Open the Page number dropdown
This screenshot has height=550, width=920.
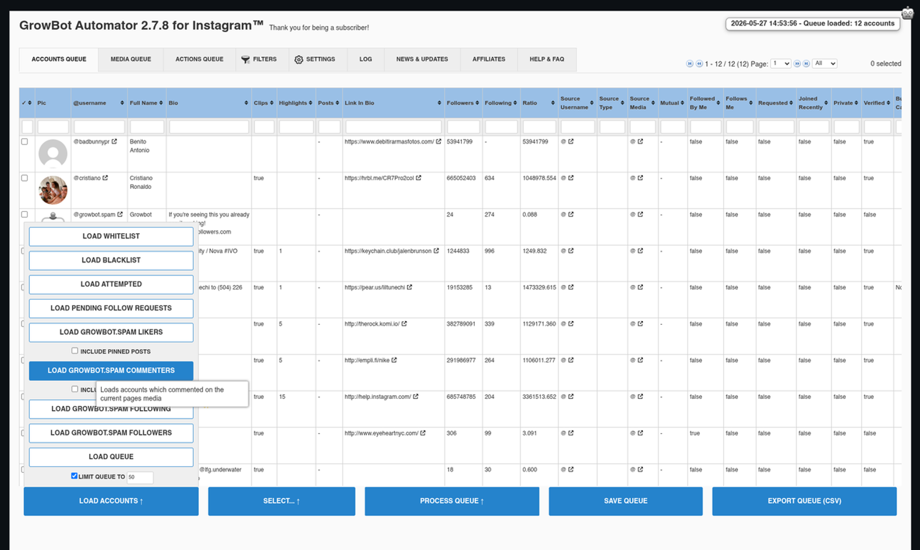pyautogui.click(x=781, y=63)
